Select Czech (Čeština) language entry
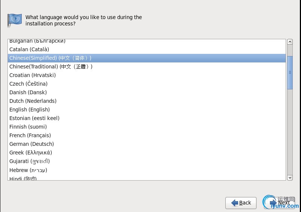 pos(28,84)
